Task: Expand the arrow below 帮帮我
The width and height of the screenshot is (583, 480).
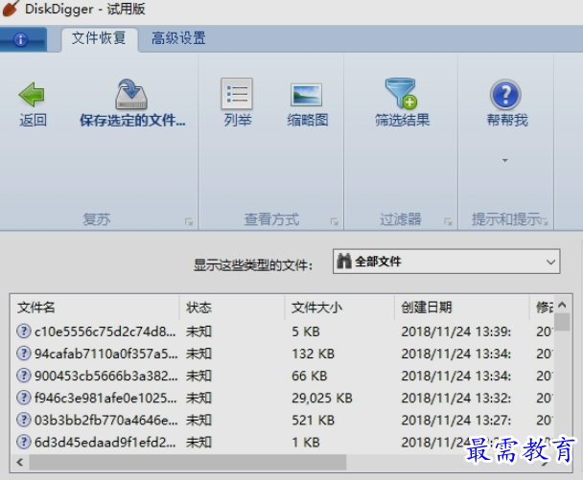Action: (505, 161)
